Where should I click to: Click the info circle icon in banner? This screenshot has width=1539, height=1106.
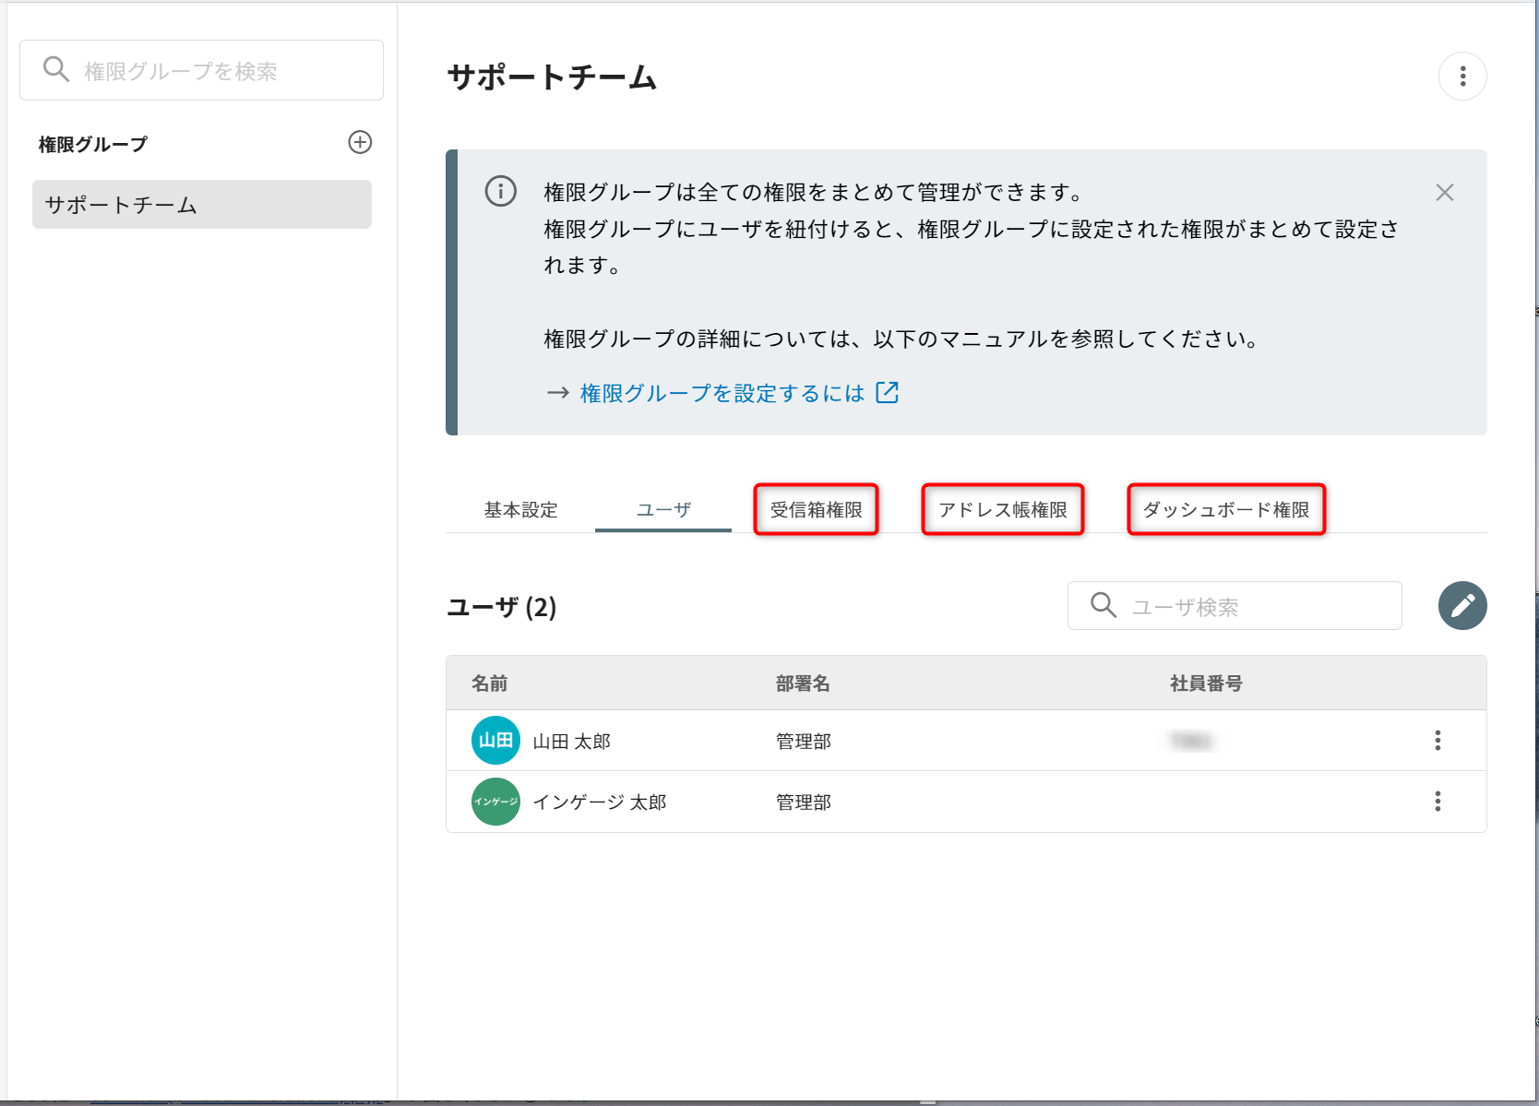(501, 192)
